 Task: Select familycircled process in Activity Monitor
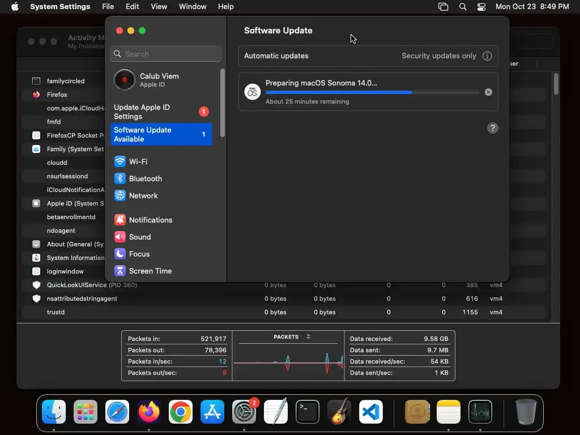tap(66, 81)
